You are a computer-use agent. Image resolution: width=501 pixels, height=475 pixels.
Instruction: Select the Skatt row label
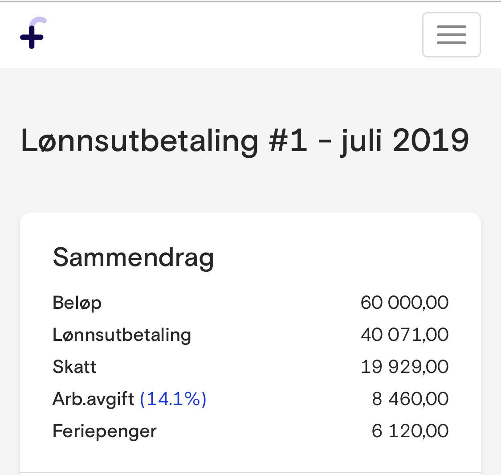point(74,367)
